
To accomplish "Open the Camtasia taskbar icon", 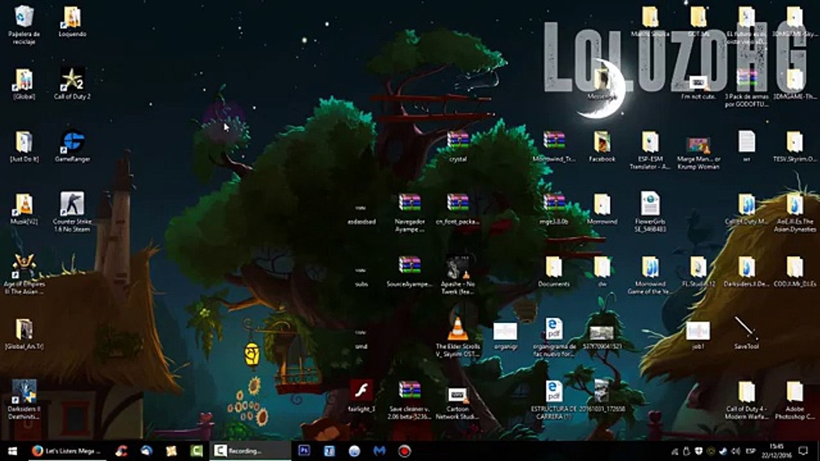I will point(196,451).
